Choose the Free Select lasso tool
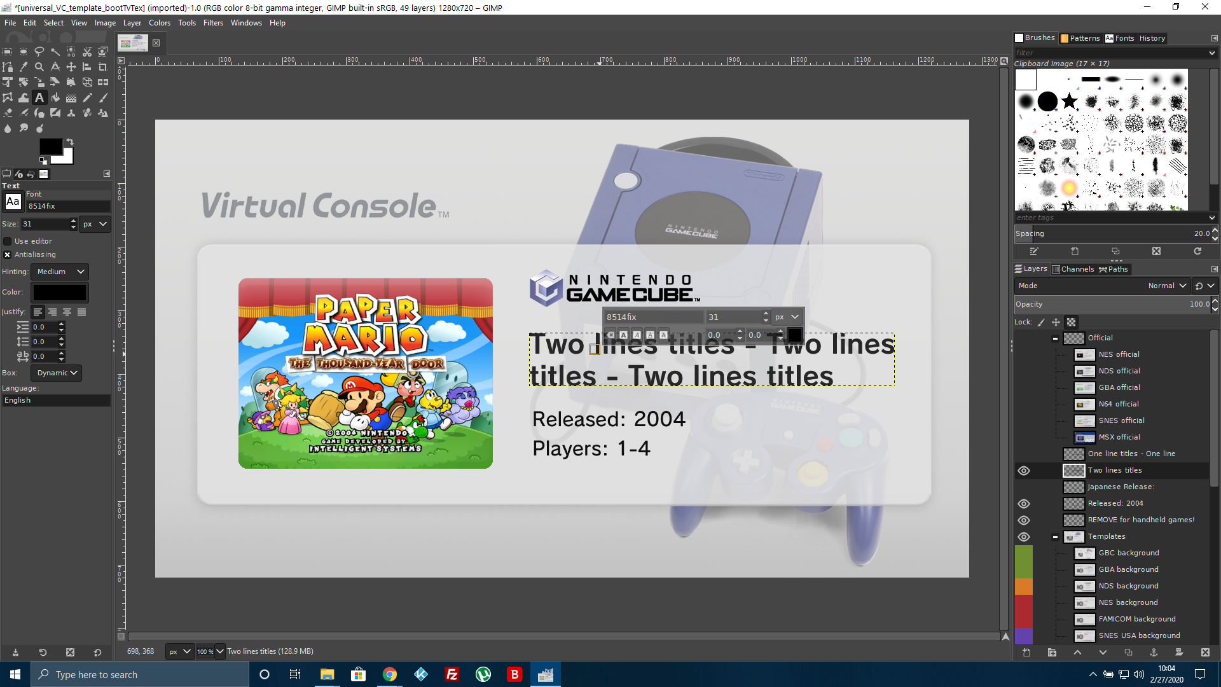The height and width of the screenshot is (687, 1221). 39,52
